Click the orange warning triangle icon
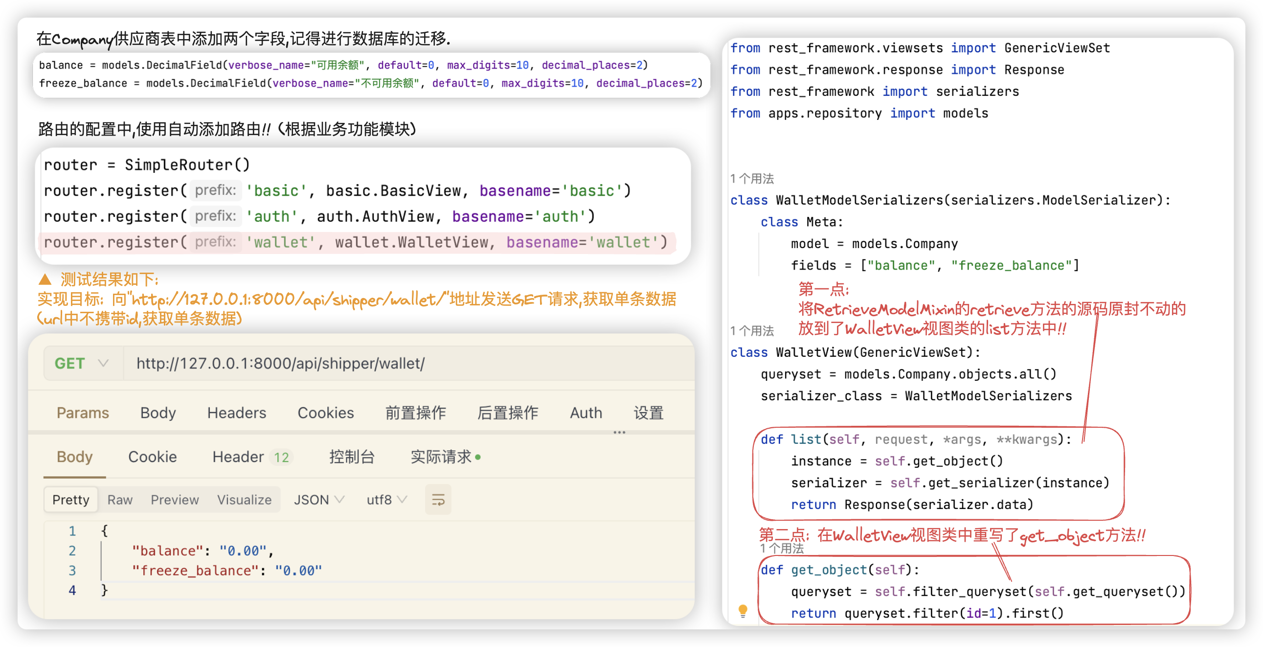 (45, 279)
